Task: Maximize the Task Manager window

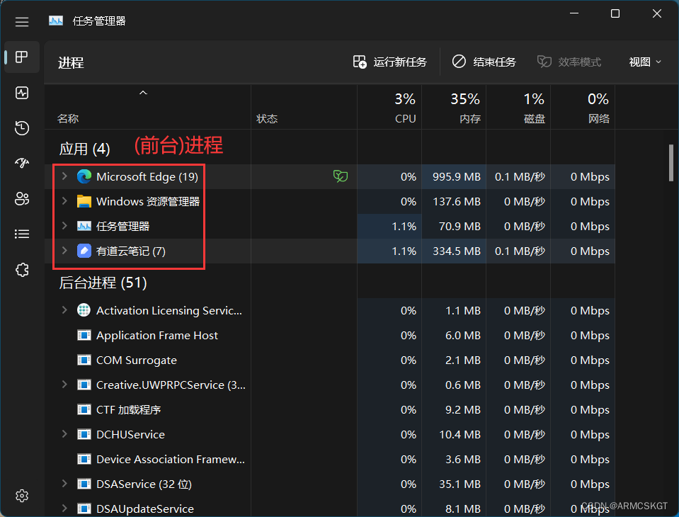Action: click(x=615, y=13)
